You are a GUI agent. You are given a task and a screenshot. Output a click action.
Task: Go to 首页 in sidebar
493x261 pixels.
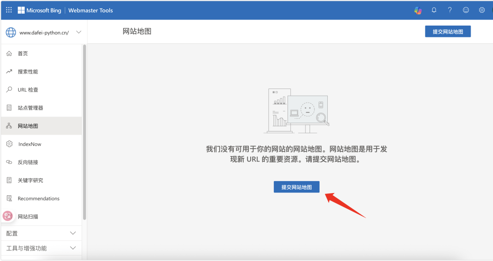coord(42,53)
